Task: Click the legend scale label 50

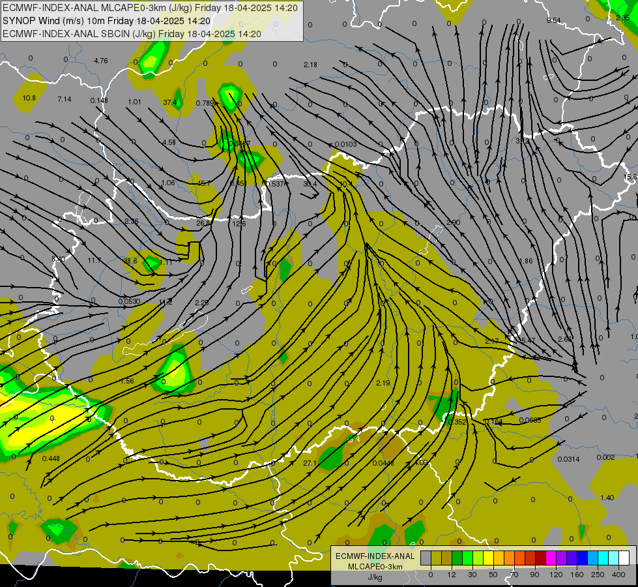Action: pyautogui.click(x=493, y=575)
